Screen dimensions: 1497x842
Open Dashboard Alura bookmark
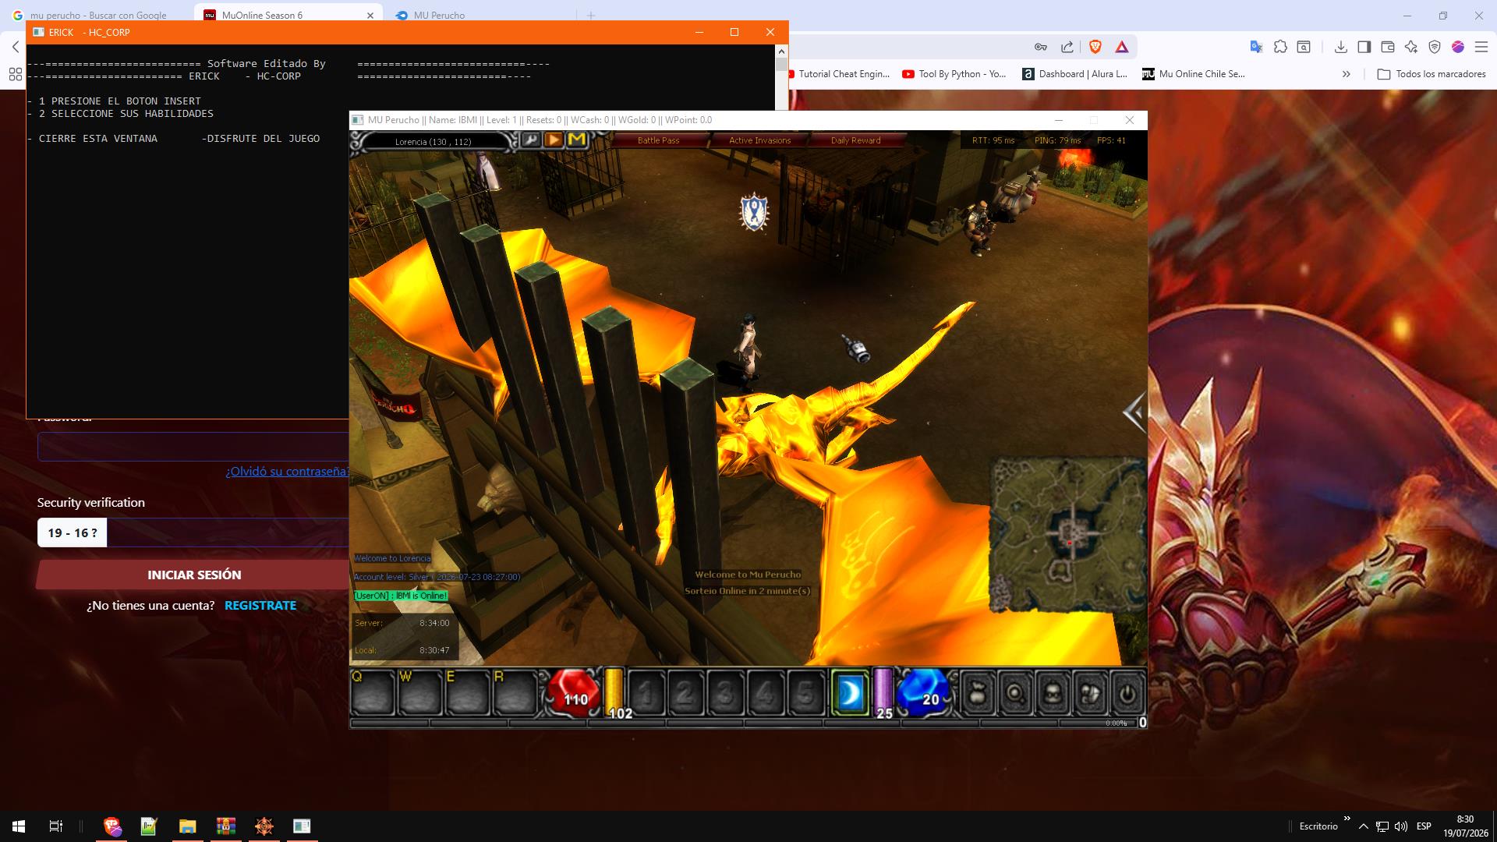[1074, 74]
